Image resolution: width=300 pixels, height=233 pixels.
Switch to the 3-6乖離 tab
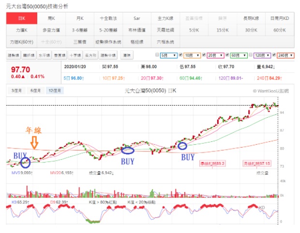(x=80, y=30)
